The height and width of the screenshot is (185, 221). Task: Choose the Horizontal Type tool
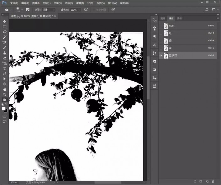coord(5,68)
